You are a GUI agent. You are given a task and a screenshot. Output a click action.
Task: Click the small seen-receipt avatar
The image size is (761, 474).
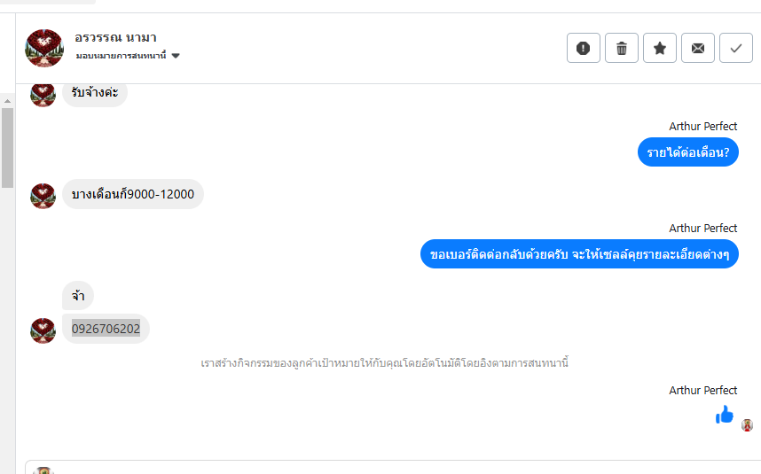tap(747, 425)
